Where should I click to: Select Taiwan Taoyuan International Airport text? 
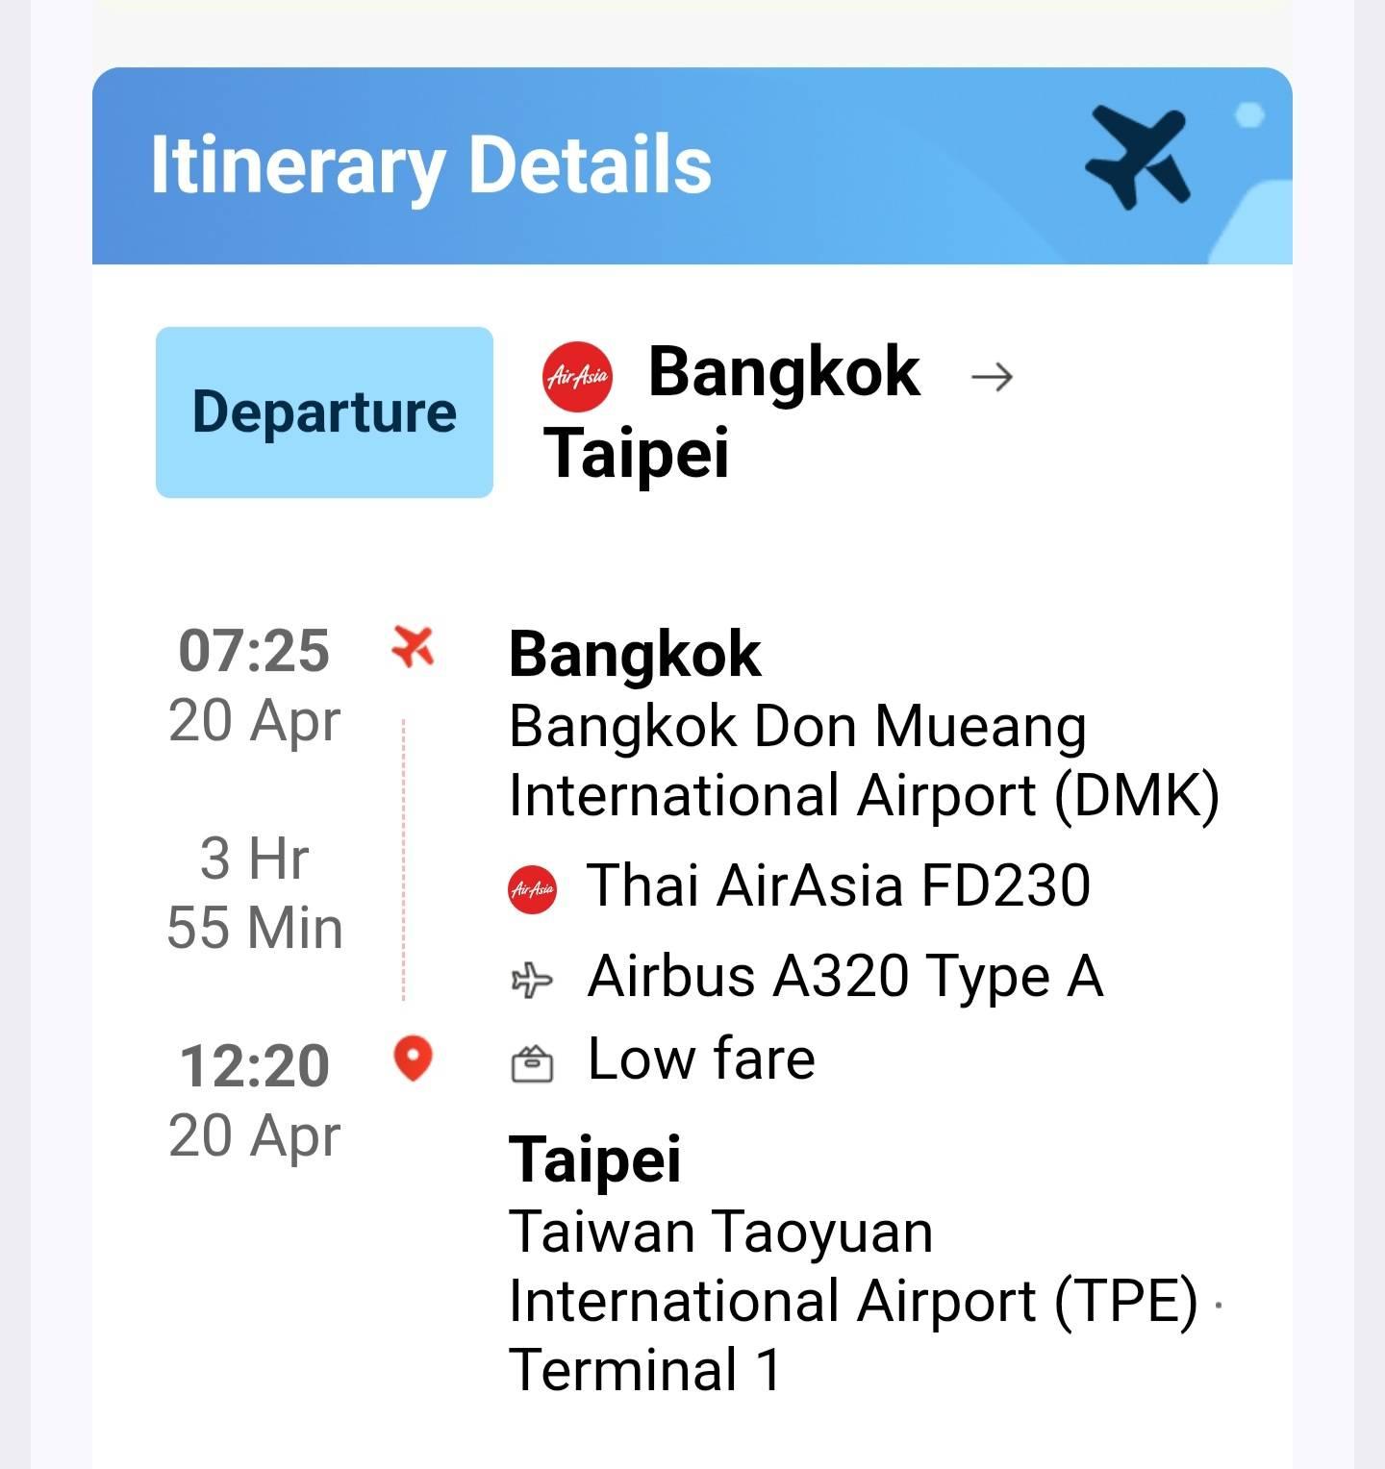(x=852, y=1266)
